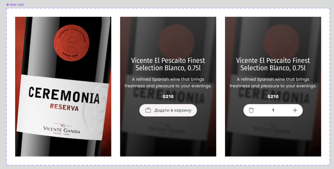Click the description text in the middle card
Viewport: 334px width, 169px height.
click(168, 83)
